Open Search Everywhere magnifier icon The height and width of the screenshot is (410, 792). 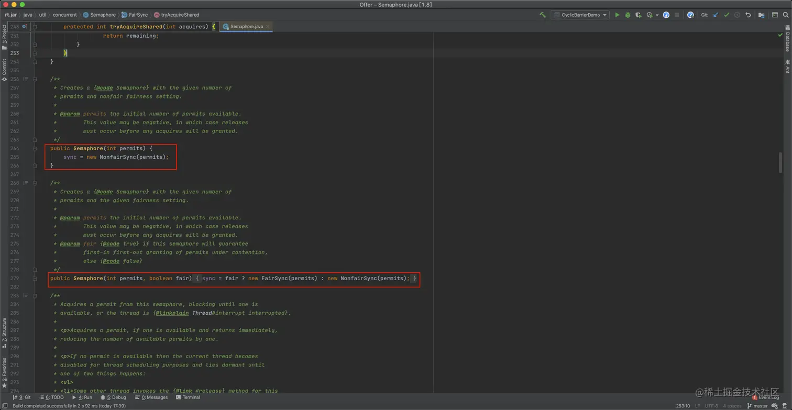click(x=785, y=15)
